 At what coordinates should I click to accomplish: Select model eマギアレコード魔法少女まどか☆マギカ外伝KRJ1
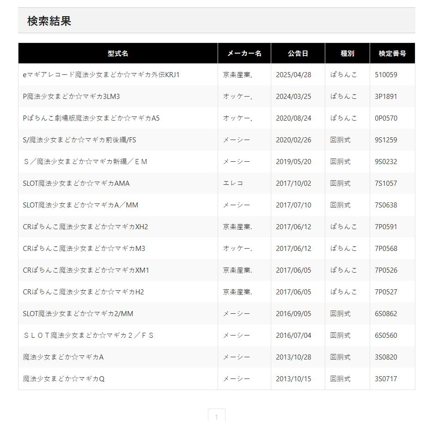[101, 75]
